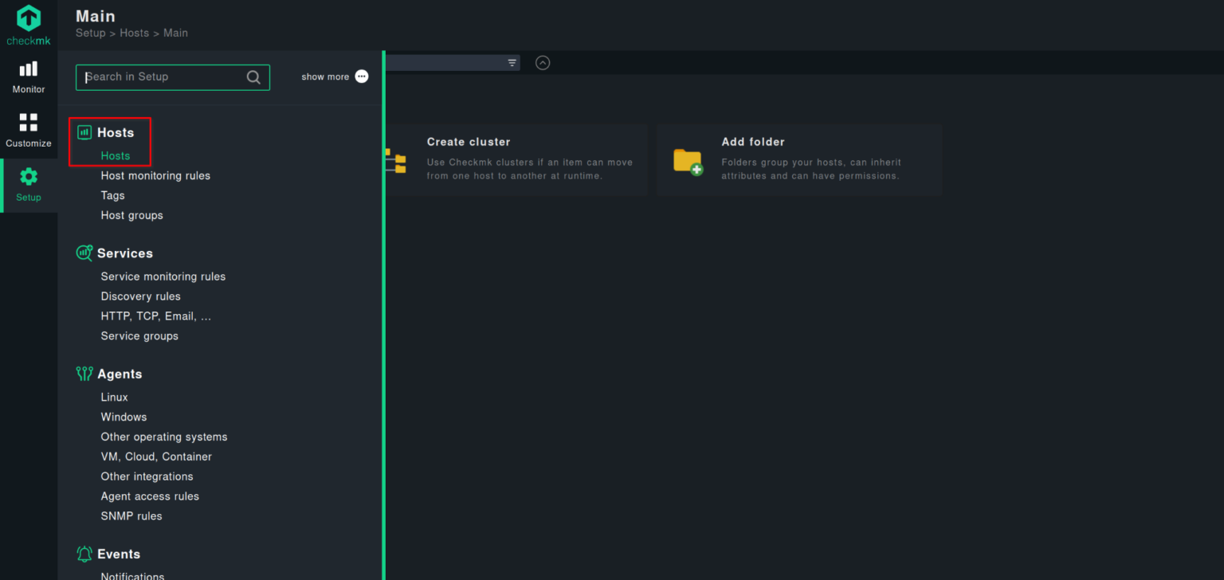Screen dimensions: 1224x580
Task: Open Service groups entry
Action: point(139,336)
